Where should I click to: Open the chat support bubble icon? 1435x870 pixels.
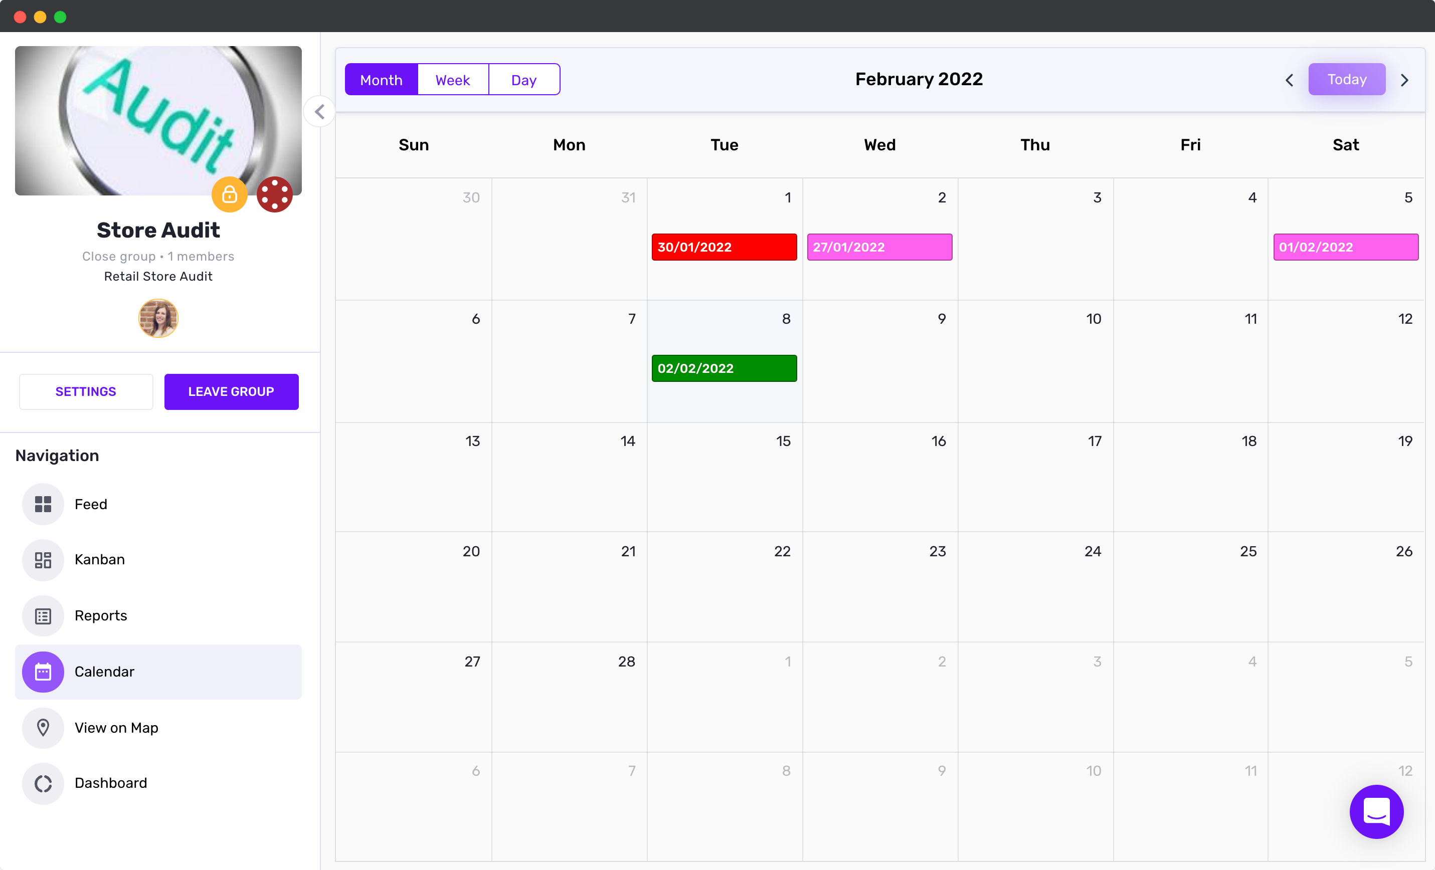(x=1376, y=811)
